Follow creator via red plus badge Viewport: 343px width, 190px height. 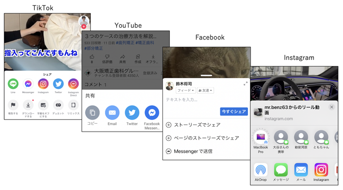84,26
